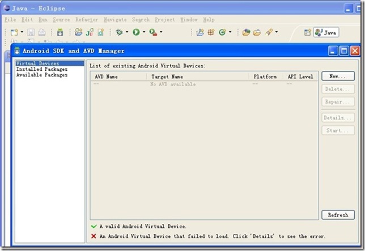Click the Details... button

coord(338,118)
